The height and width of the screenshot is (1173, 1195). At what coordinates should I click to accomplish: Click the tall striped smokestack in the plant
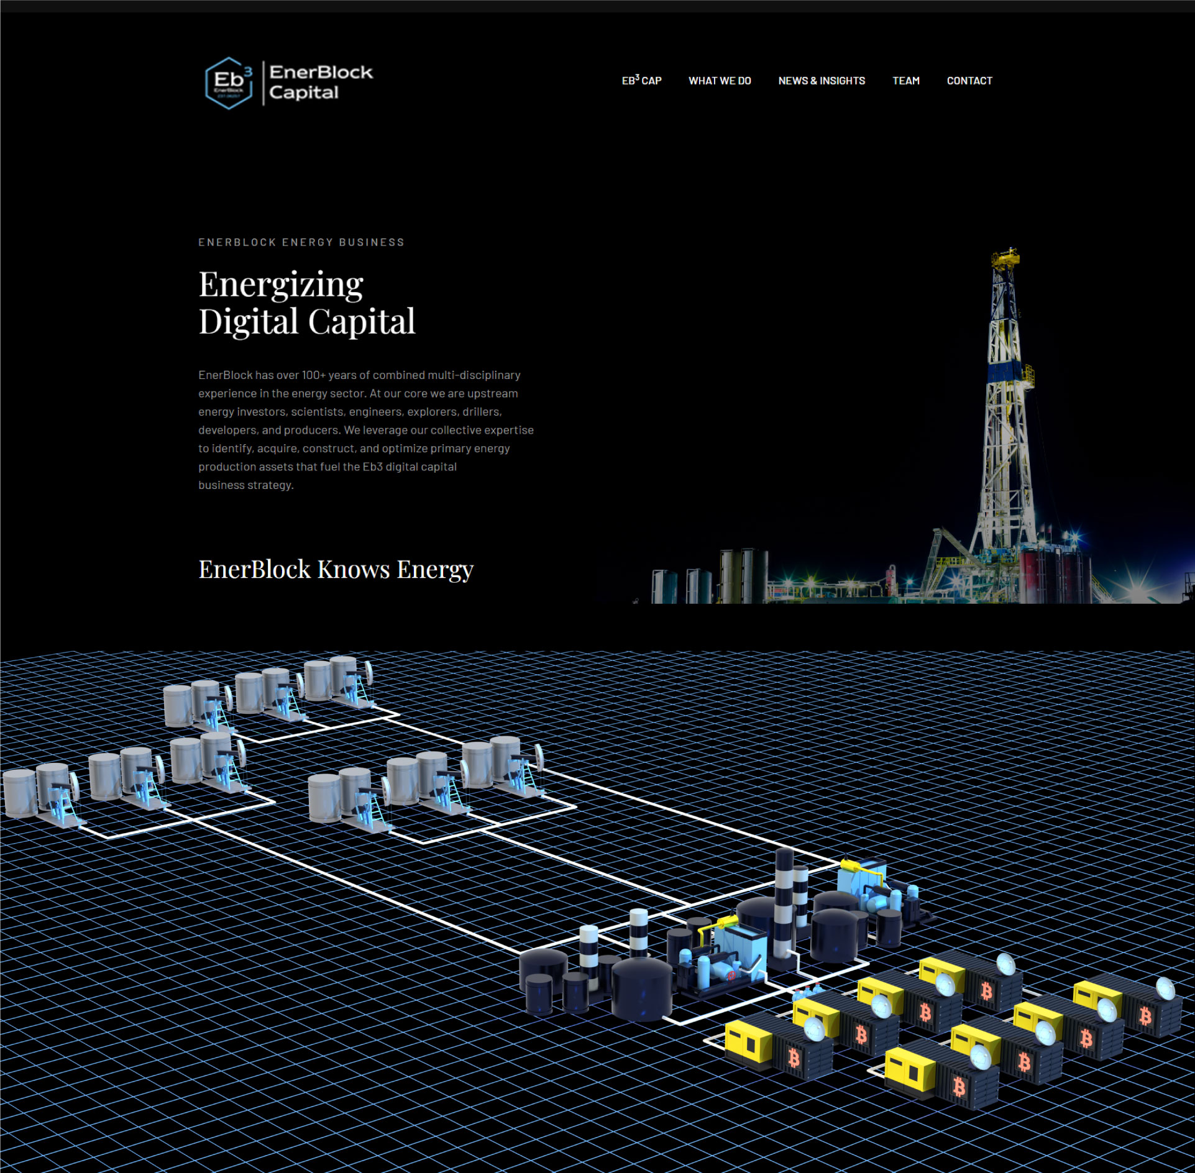(x=784, y=901)
